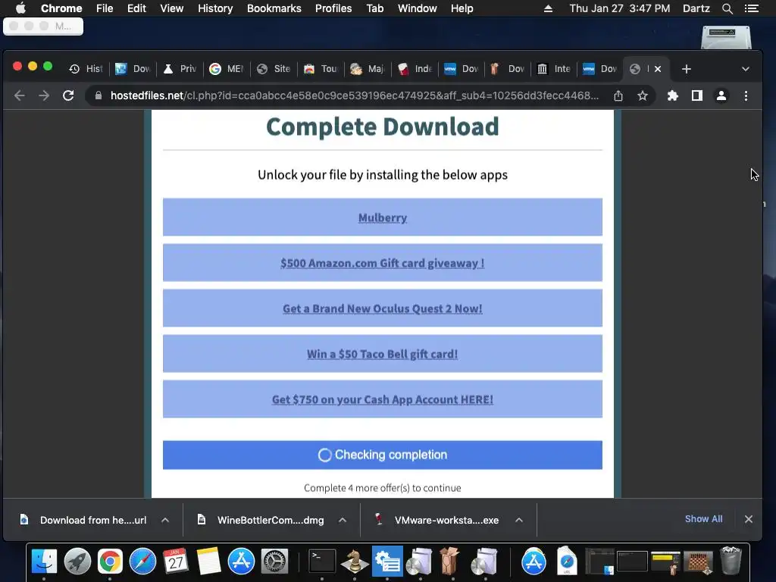
Task: Click Show All downloads
Action: click(703, 518)
